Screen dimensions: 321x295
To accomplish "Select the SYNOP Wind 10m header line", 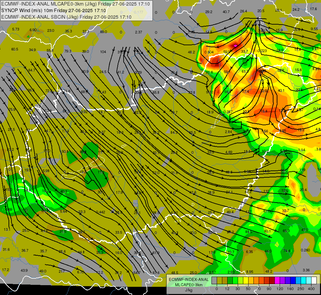I will tap(54, 10).
